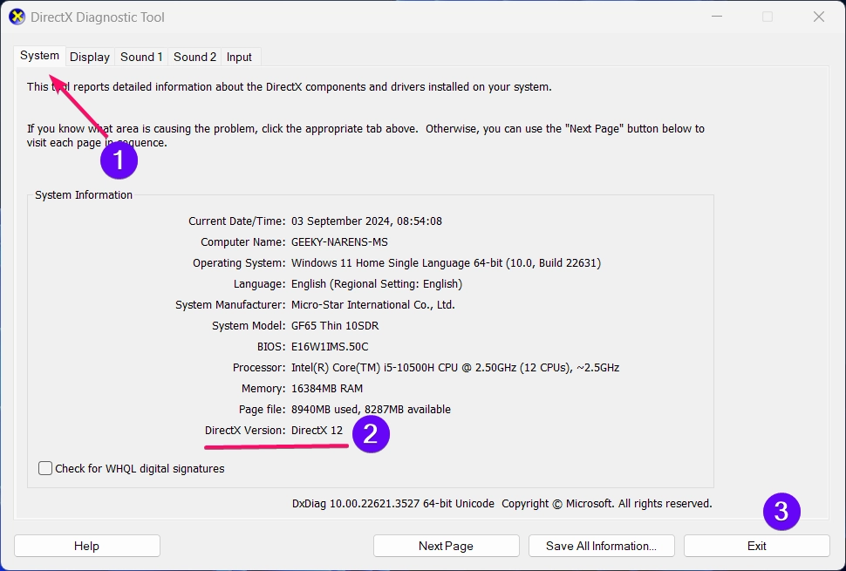Click Save All Information button

click(x=602, y=546)
